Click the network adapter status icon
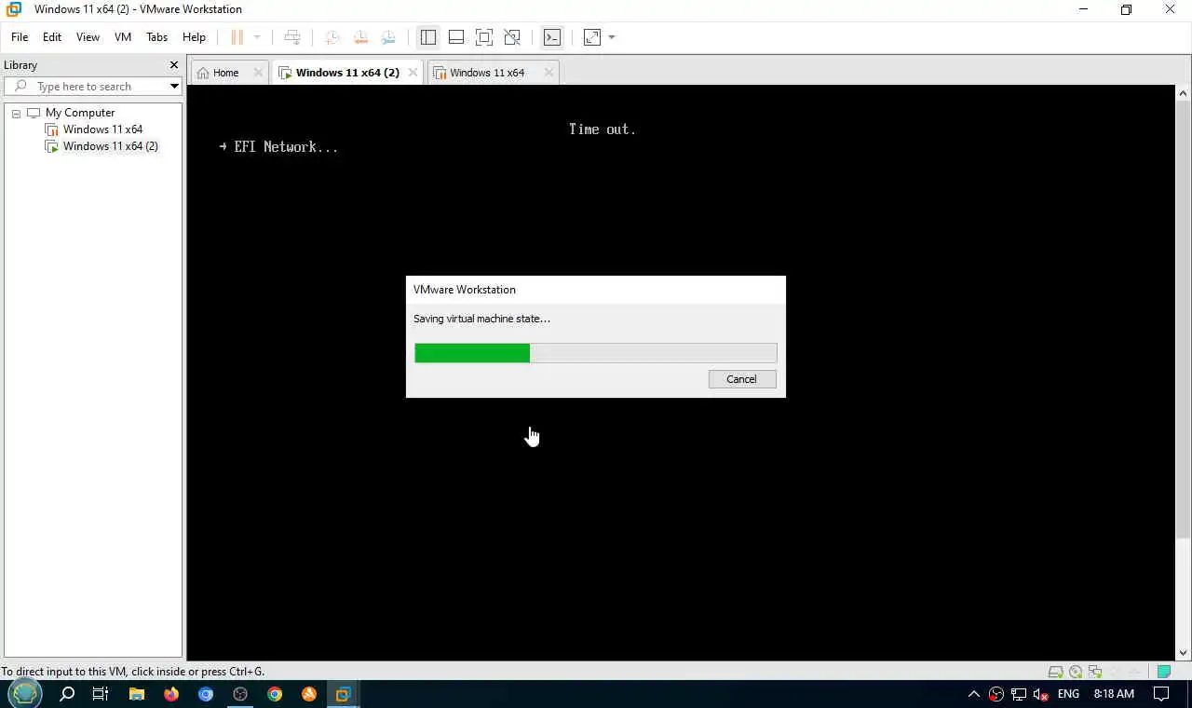The height and width of the screenshot is (708, 1192). click(x=1095, y=672)
